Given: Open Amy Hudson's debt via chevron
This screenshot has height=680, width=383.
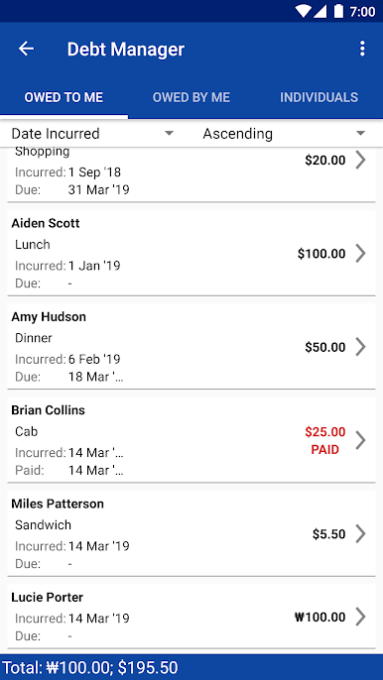Looking at the screenshot, I should point(360,347).
